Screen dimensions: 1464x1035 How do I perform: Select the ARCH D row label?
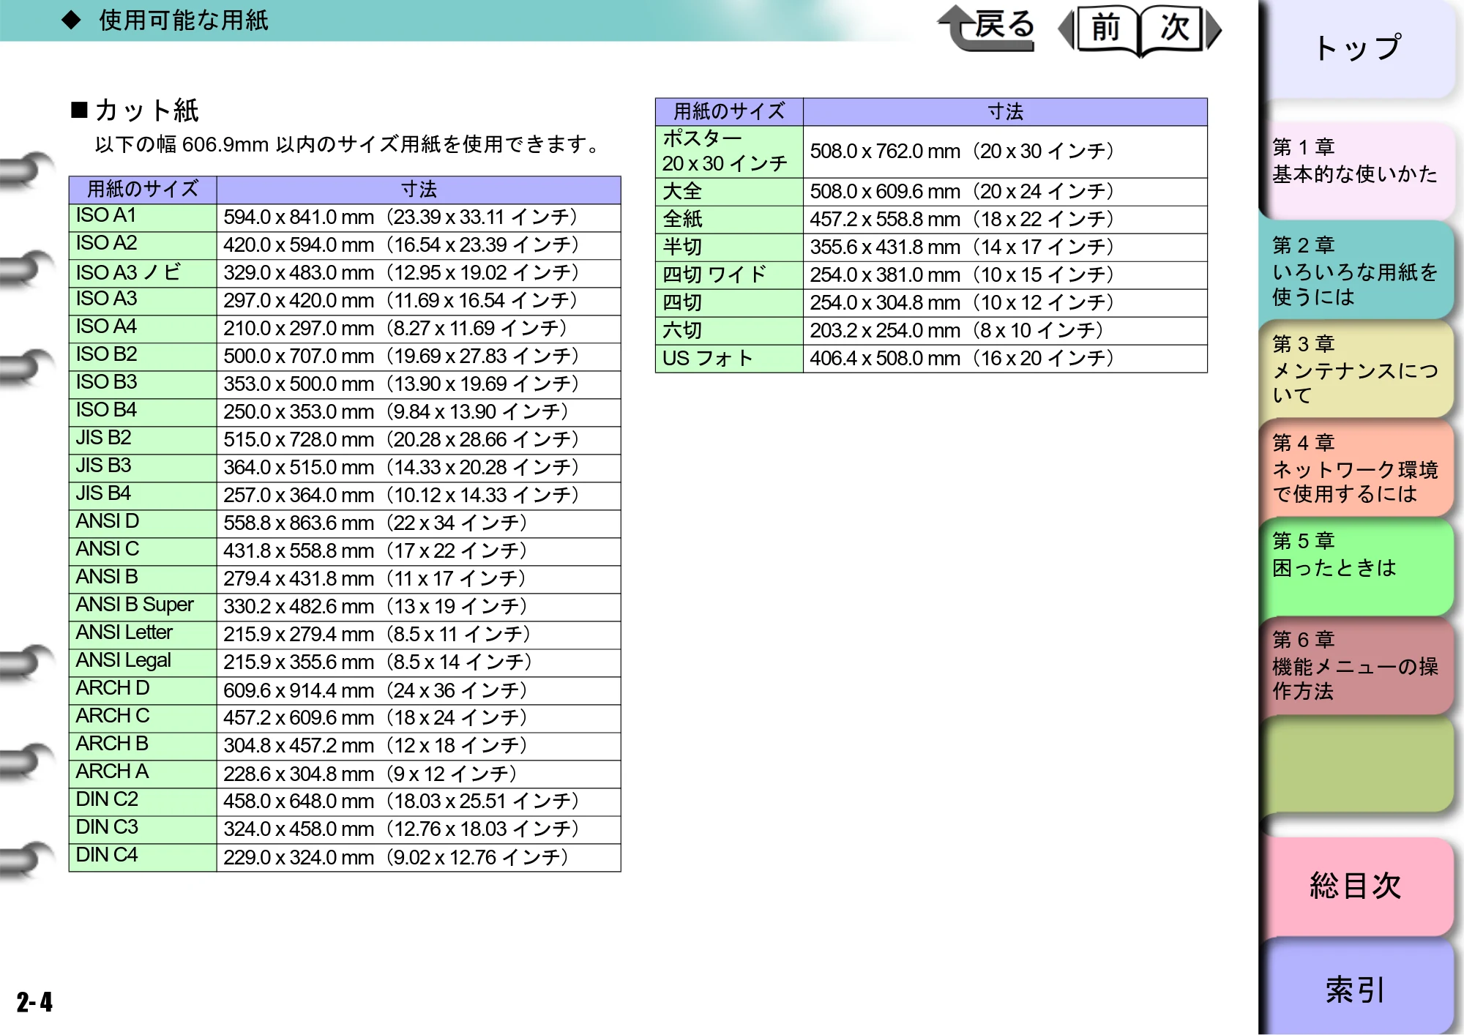(x=143, y=690)
